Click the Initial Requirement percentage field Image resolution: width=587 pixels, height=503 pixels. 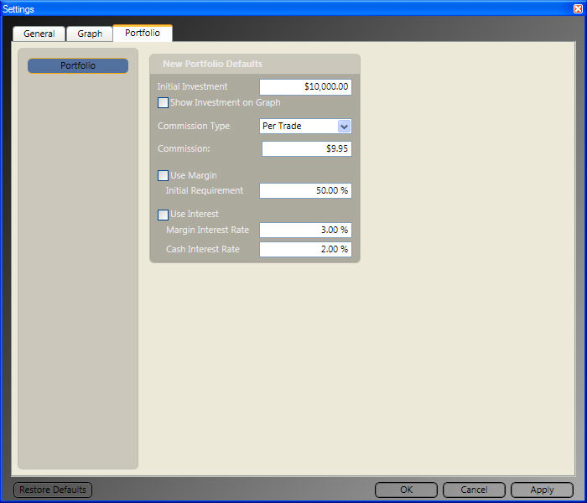[x=305, y=191]
